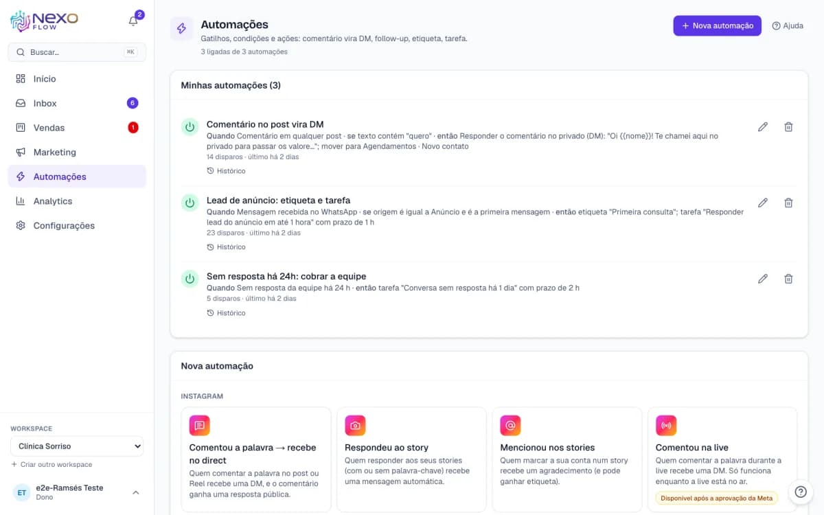Toggle power for Comentário no post vira DM

[190, 126]
